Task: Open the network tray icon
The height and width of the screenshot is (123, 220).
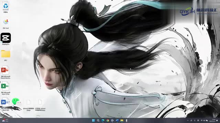Action: 202,120
